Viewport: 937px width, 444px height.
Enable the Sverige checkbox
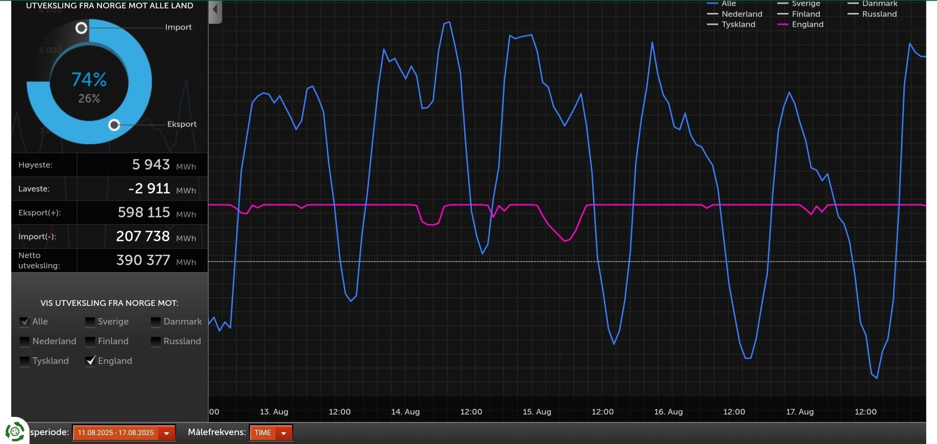pyautogui.click(x=90, y=322)
